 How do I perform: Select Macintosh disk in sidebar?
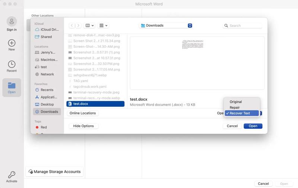47,60
